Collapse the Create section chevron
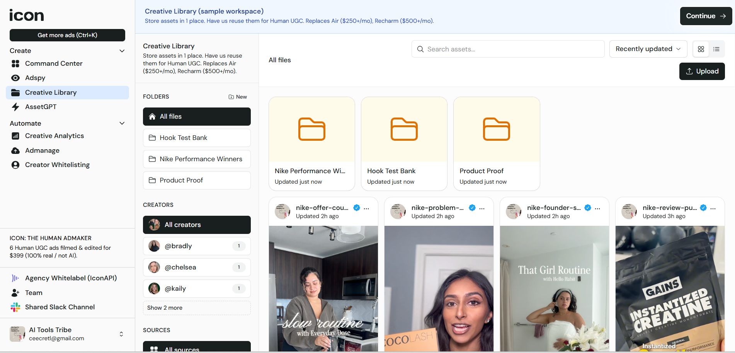 click(122, 51)
